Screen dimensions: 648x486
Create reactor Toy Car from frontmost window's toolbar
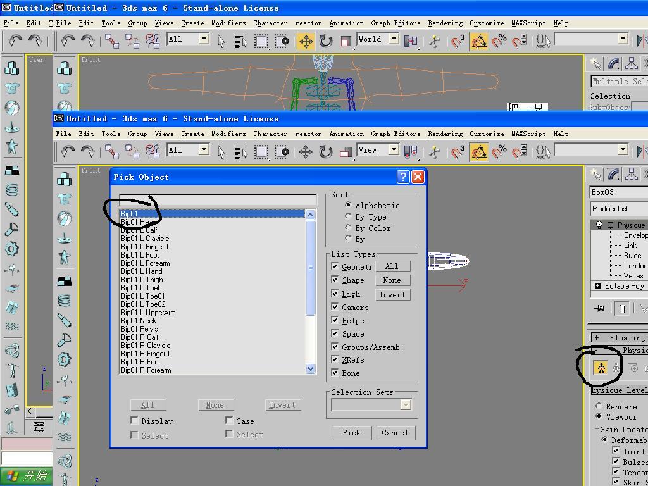tap(64, 399)
